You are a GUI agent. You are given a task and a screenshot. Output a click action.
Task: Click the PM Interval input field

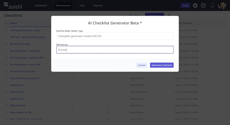pyautogui.click(x=115, y=50)
